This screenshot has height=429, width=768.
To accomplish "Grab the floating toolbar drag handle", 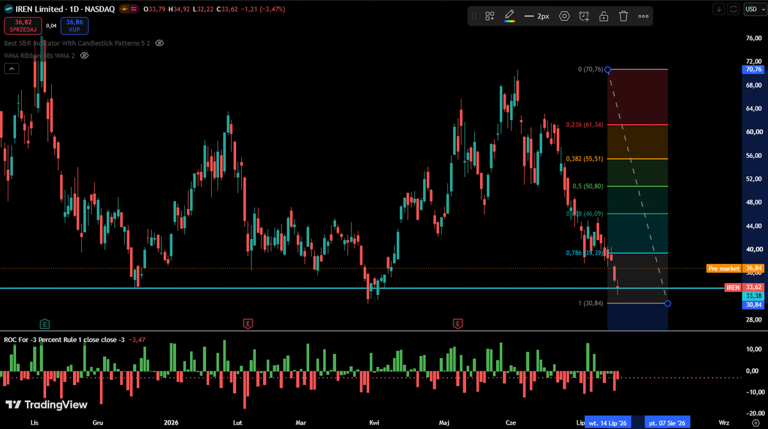I will coord(474,16).
